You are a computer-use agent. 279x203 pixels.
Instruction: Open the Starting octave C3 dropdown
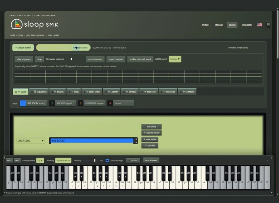(40, 160)
